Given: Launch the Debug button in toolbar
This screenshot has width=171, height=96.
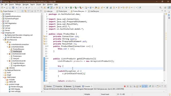Looking at the screenshot, I should (x=66, y=8).
